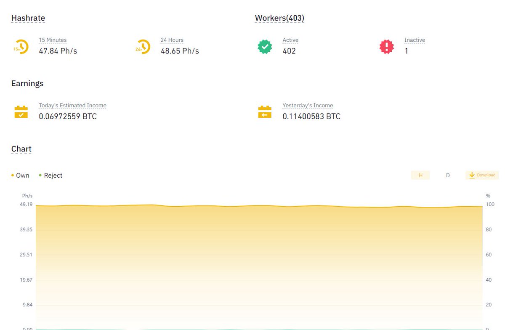
Task: Click the 39.35 axis label
Action: point(27,229)
